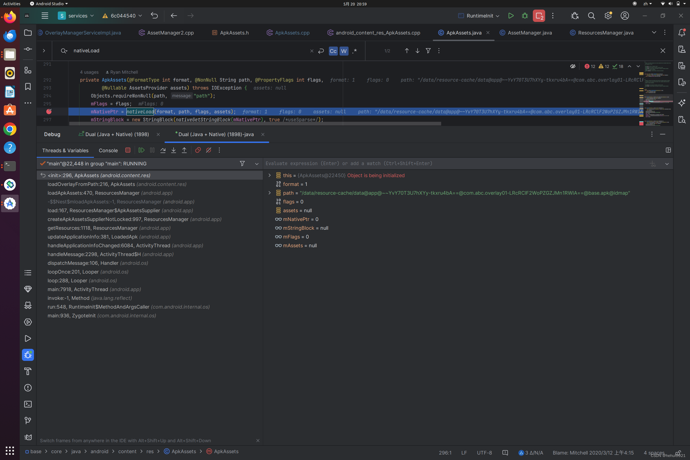Expand the 'this' variable node
This screenshot has width=690, height=460.
(x=269, y=175)
